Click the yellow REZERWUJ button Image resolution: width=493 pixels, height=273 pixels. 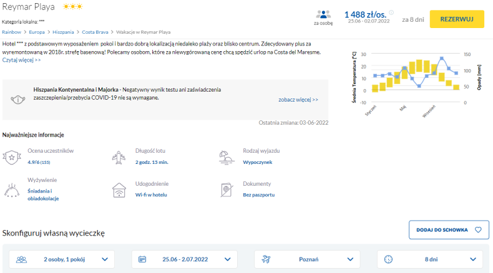[457, 19]
